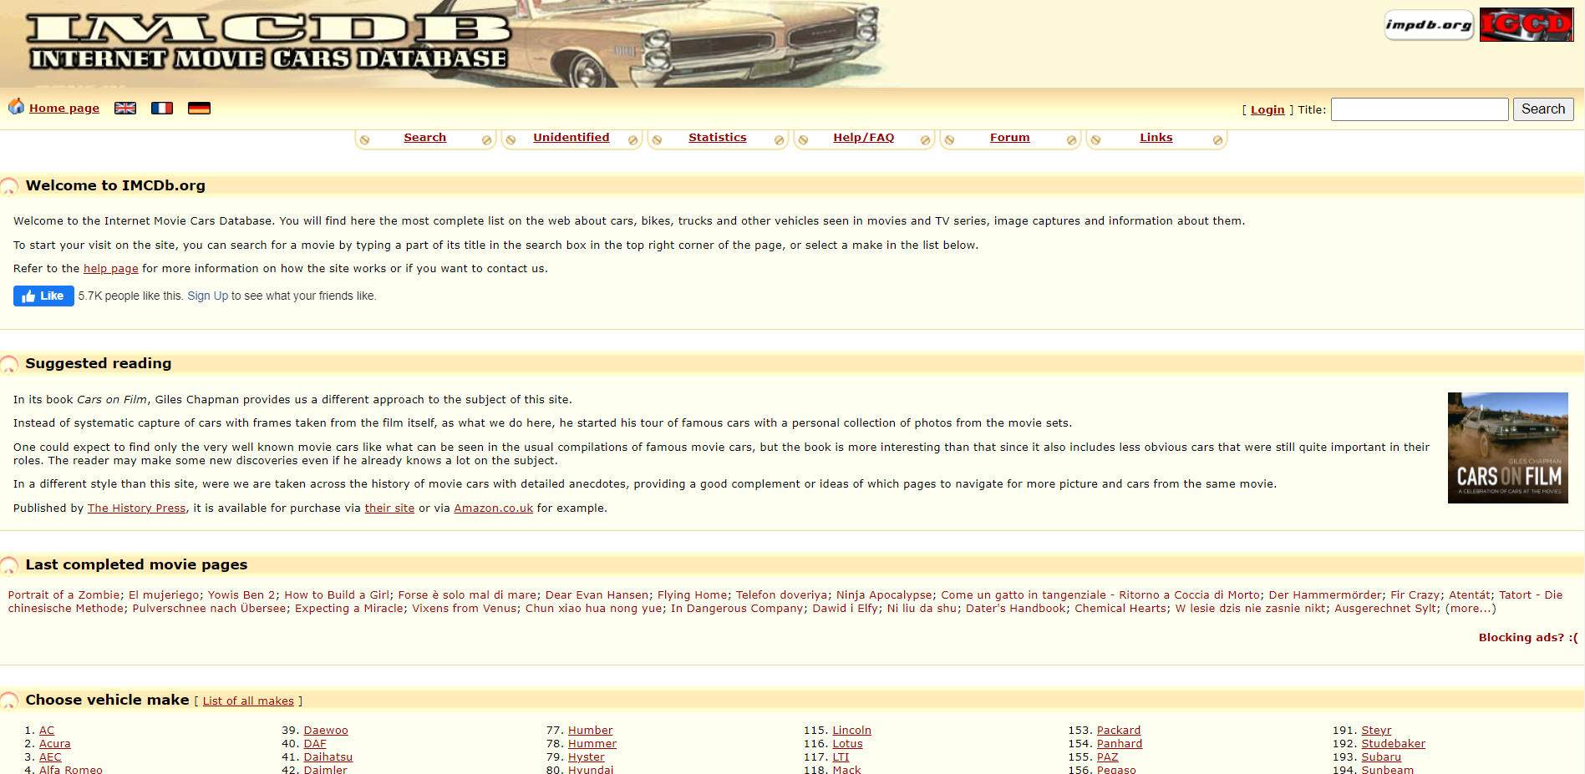Open the impdb.org logo link
This screenshot has height=774, width=1585.
point(1429,25)
